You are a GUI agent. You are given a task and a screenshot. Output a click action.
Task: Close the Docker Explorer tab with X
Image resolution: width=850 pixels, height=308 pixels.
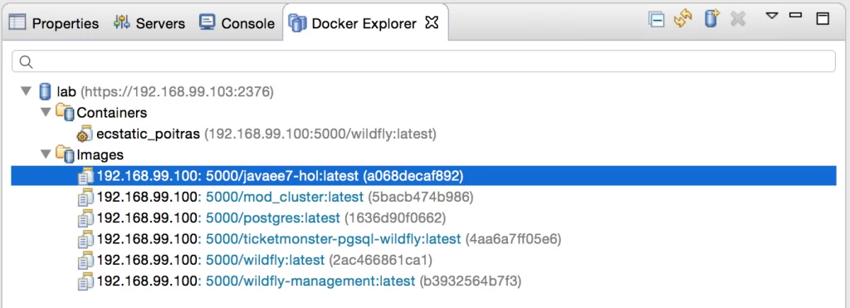(432, 22)
